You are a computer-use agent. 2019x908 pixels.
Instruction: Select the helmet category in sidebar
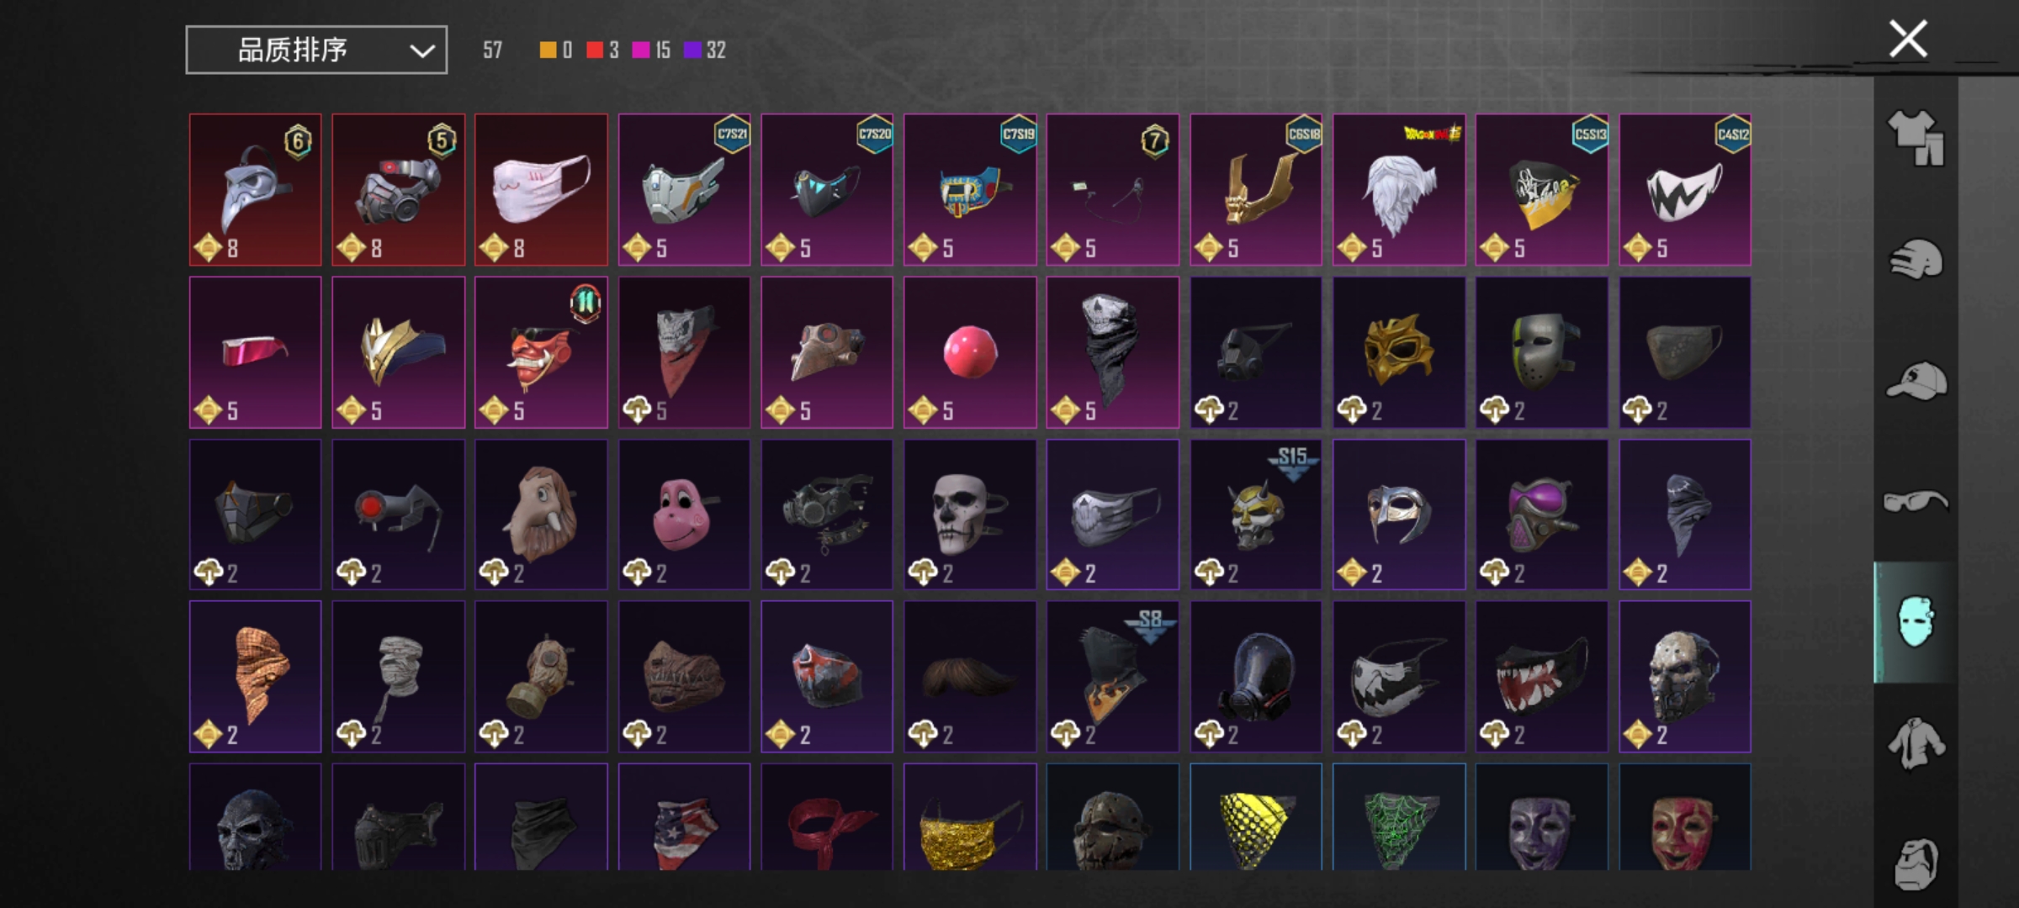[x=1916, y=260]
